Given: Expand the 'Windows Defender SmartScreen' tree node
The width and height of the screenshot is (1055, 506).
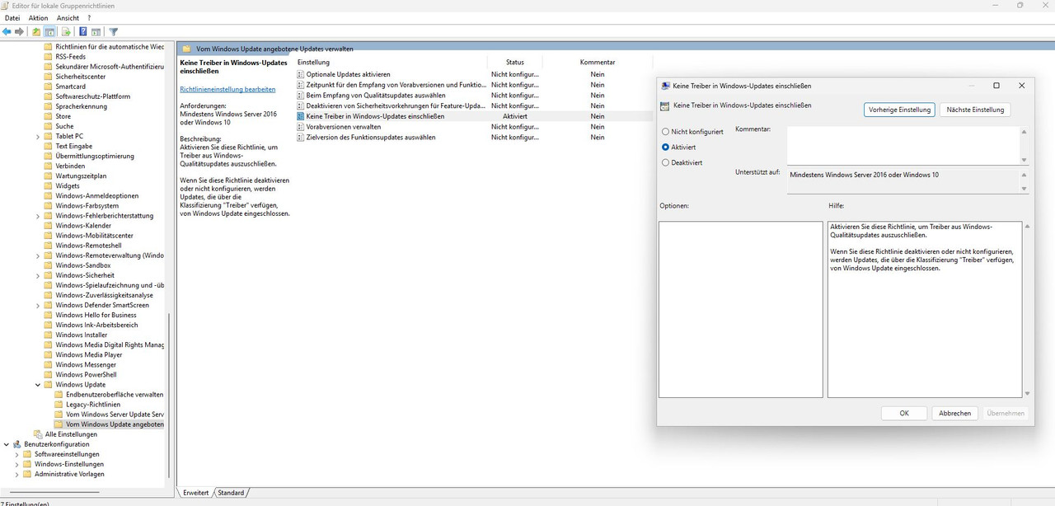Looking at the screenshot, I should point(38,305).
